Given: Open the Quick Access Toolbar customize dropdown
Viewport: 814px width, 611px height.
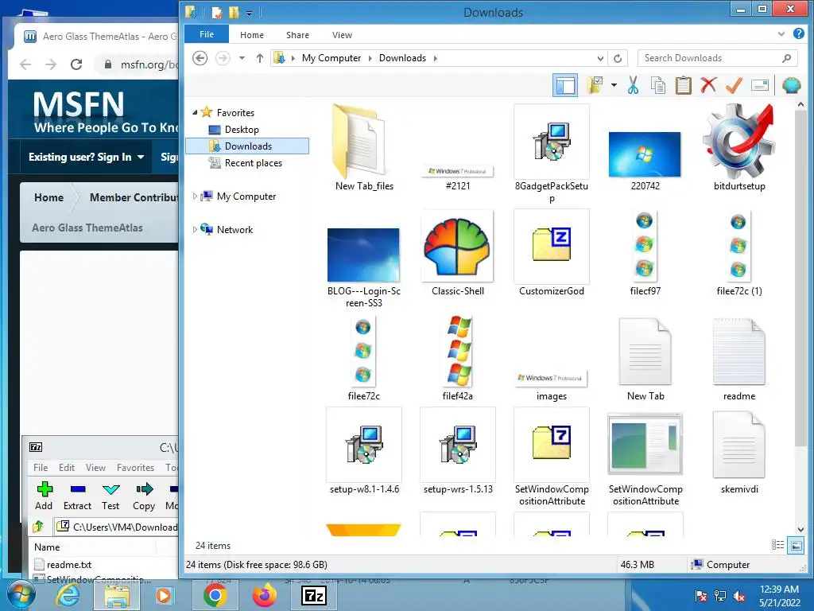Looking at the screenshot, I should pyautogui.click(x=249, y=13).
